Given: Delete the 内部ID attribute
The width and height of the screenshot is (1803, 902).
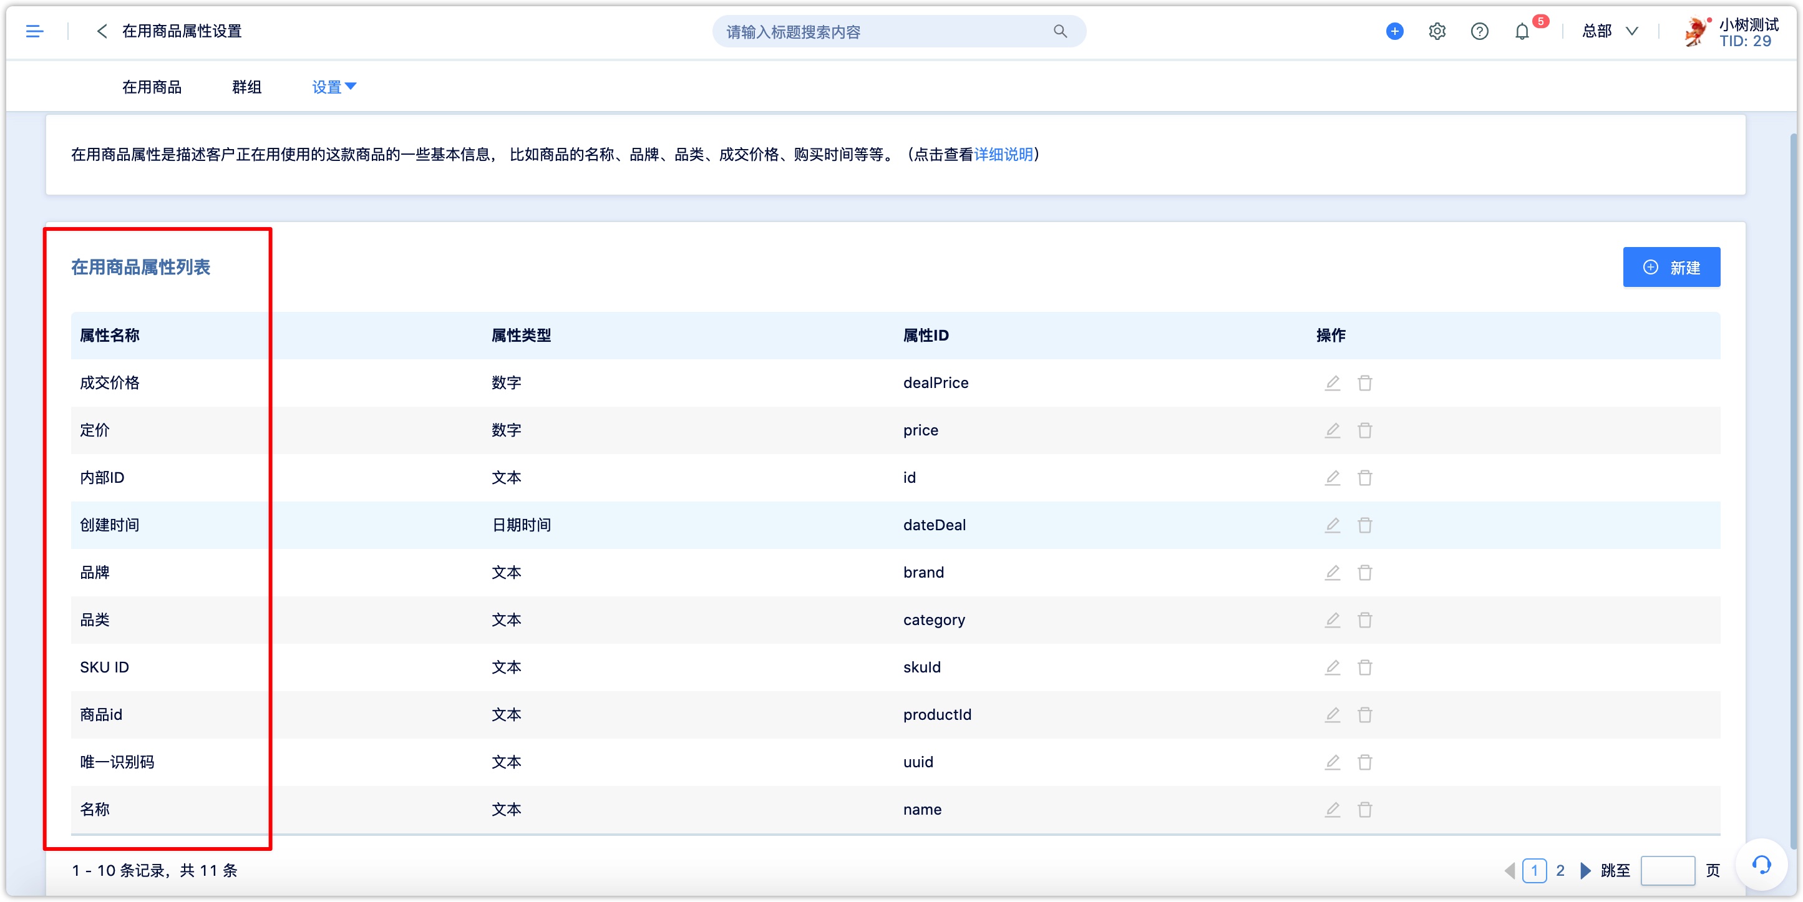Looking at the screenshot, I should point(1365,478).
